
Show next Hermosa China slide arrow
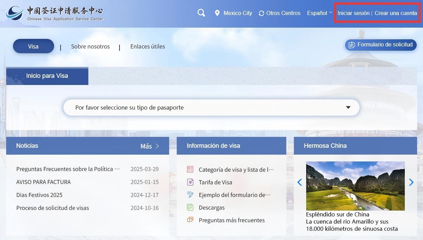(411, 182)
